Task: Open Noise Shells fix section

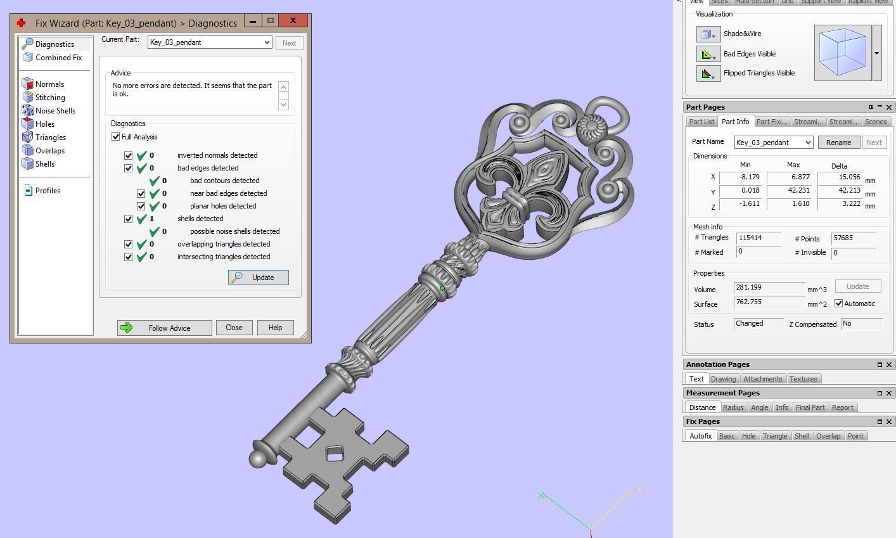Action: (28, 111)
